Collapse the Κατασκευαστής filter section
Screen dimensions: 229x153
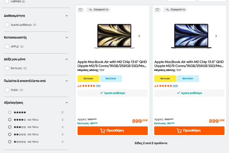click(67, 37)
